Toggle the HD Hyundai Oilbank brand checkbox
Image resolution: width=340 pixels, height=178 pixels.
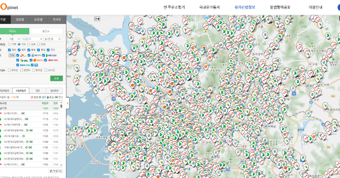click(x=43, y=56)
